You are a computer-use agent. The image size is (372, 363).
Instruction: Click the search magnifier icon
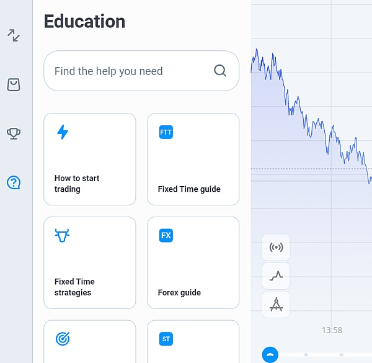click(220, 71)
